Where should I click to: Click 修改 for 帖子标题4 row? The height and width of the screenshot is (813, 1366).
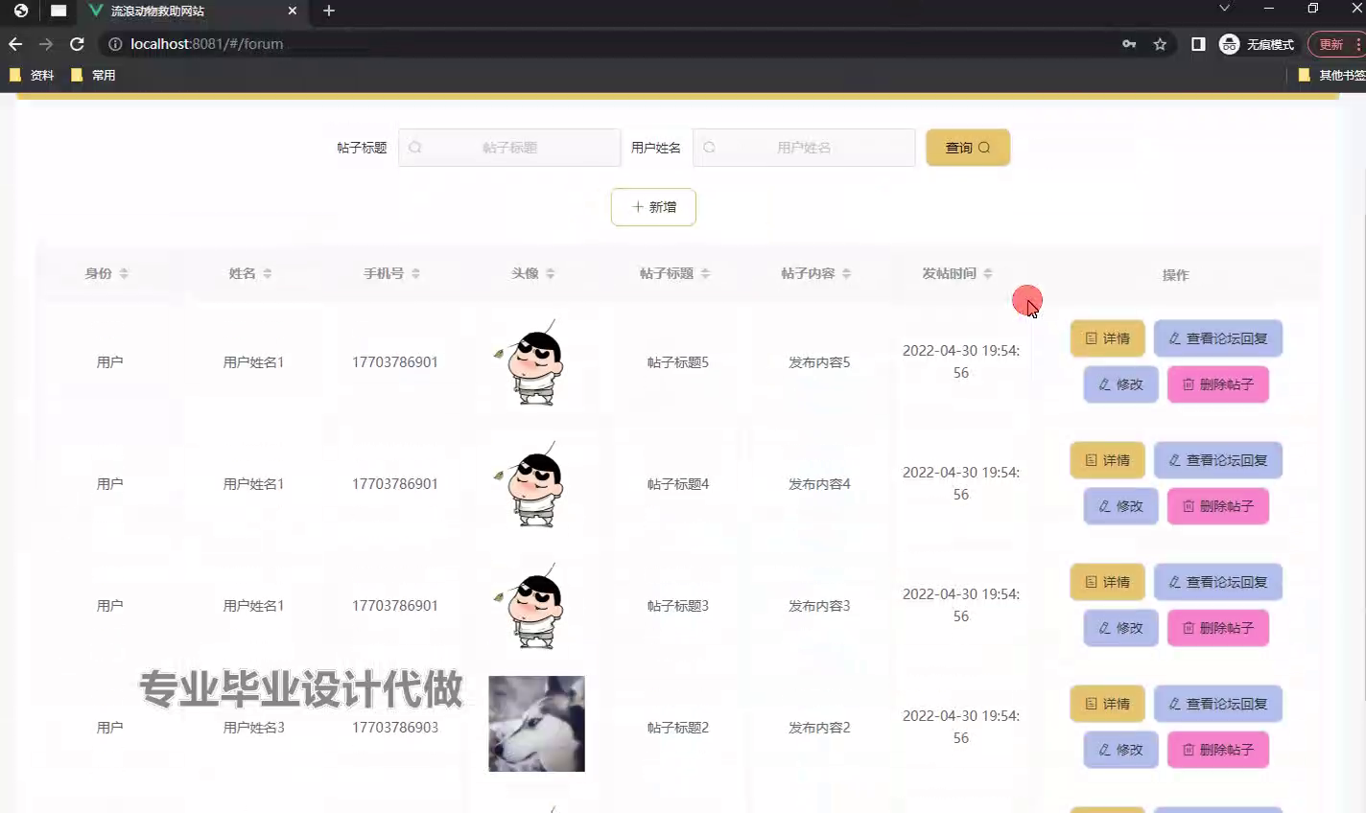(x=1120, y=506)
